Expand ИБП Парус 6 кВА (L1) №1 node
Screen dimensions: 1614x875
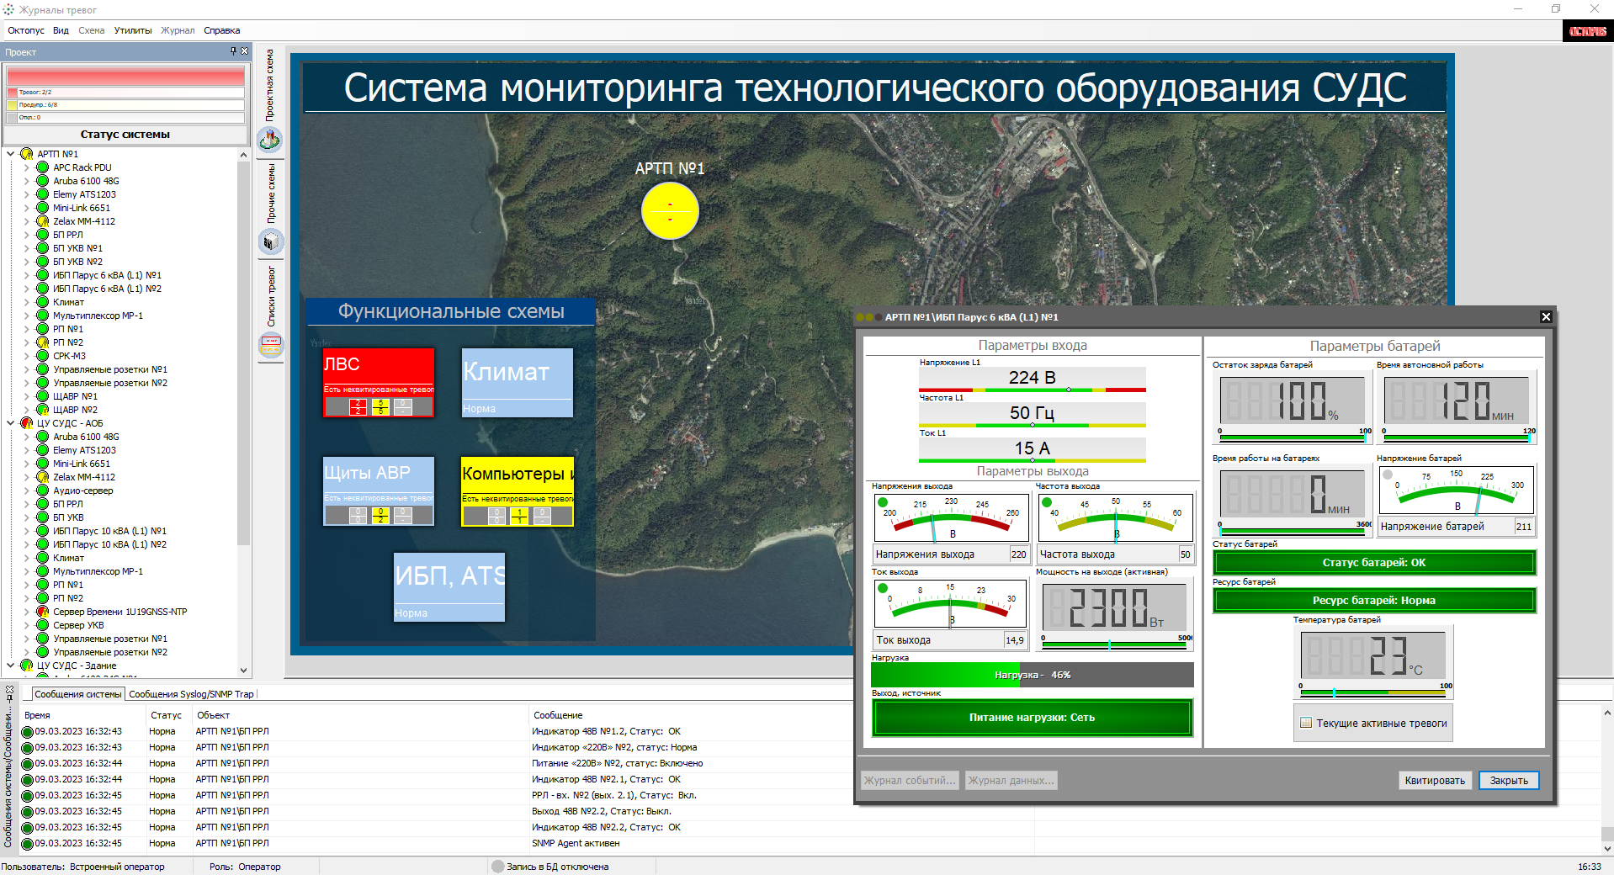tap(27, 275)
